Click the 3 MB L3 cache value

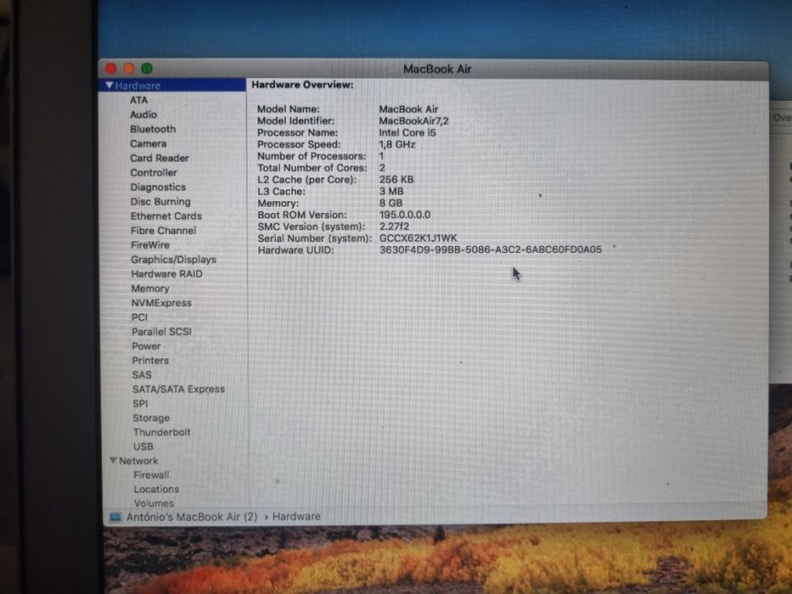pyautogui.click(x=391, y=192)
